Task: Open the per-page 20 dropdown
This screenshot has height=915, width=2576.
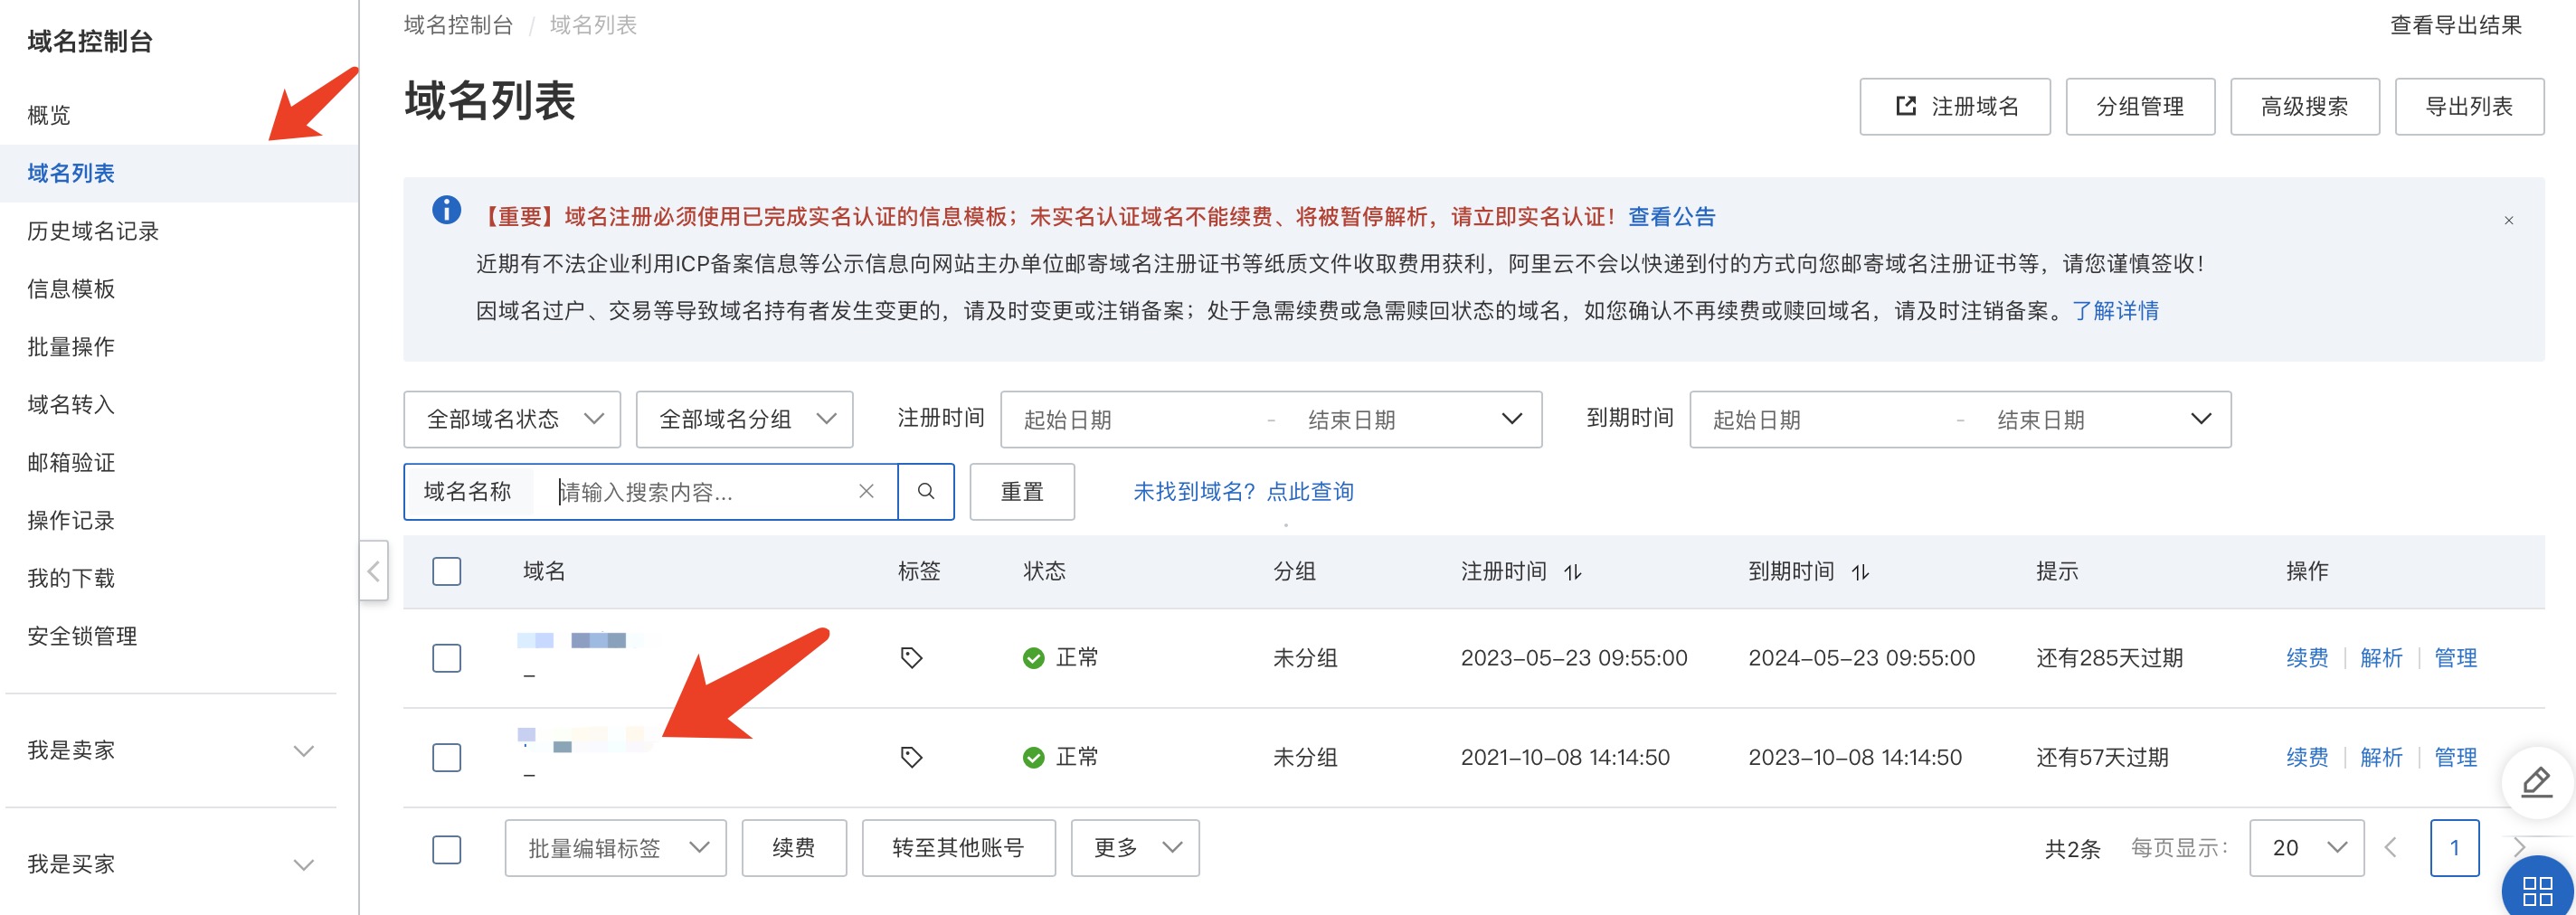Action: coord(2307,848)
